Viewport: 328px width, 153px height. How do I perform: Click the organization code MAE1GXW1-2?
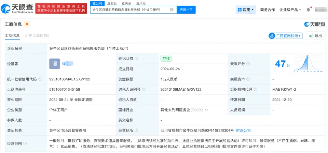click(x=284, y=89)
